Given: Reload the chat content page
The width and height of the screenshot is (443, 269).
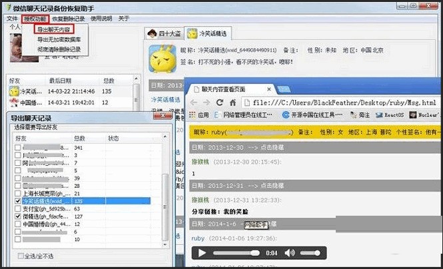Looking at the screenshot, I should tap(220, 102).
